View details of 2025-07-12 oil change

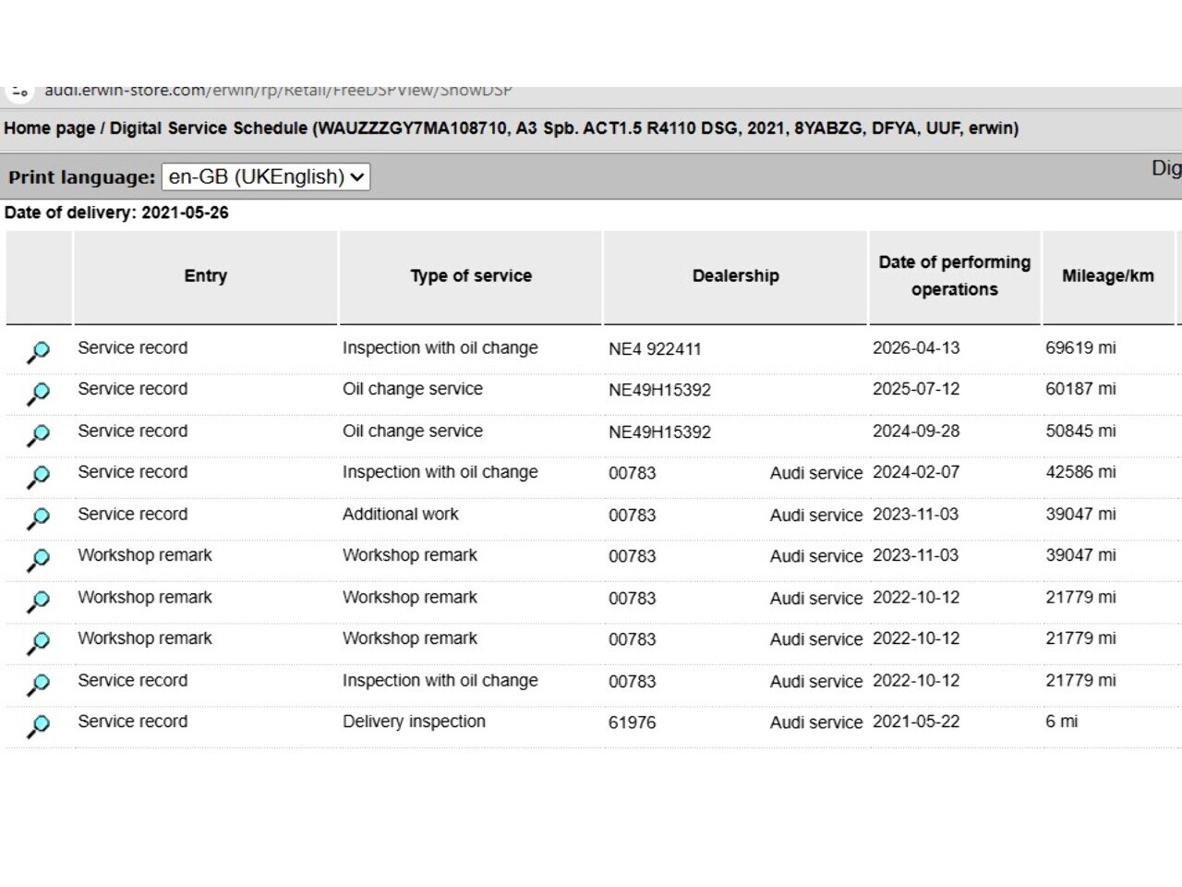click(38, 394)
